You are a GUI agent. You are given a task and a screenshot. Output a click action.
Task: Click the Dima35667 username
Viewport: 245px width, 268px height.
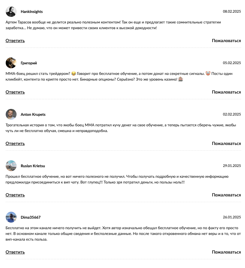point(31,217)
